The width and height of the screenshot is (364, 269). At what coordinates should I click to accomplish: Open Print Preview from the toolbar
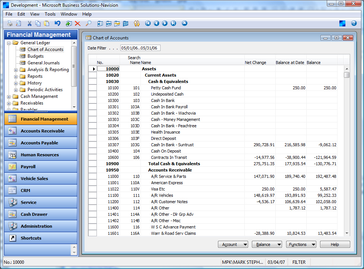(x=18, y=23)
